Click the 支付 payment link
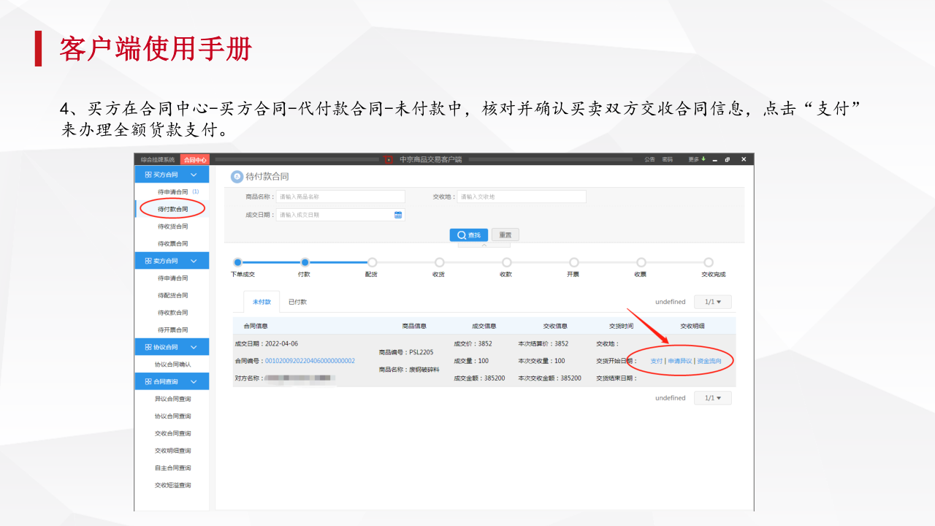 [656, 361]
